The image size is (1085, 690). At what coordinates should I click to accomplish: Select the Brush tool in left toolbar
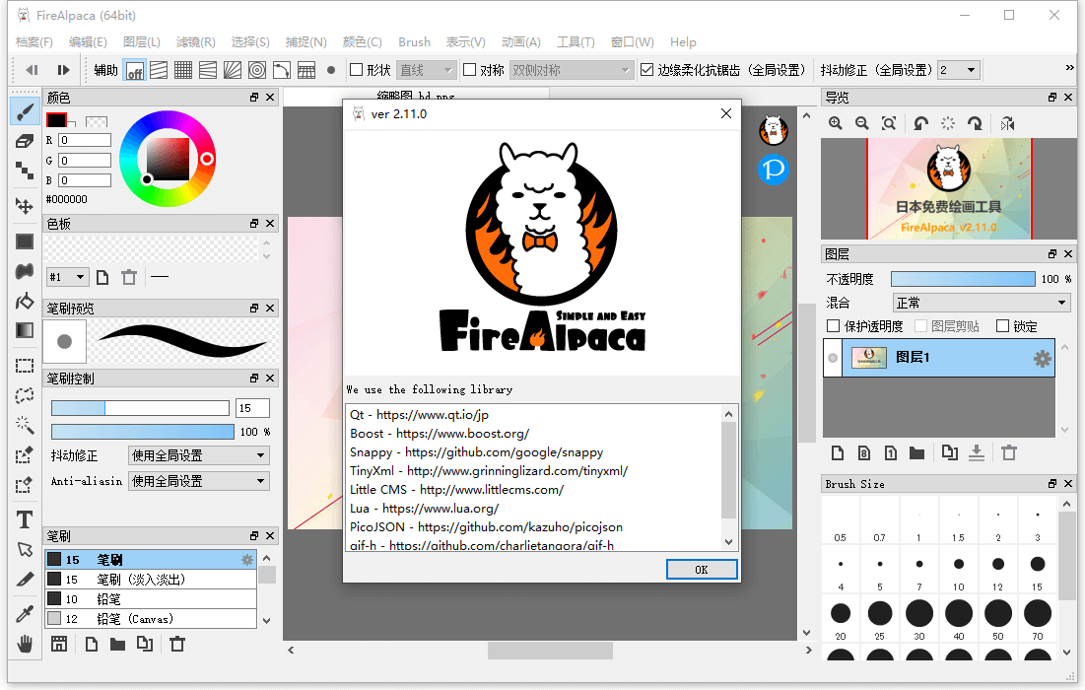click(25, 111)
